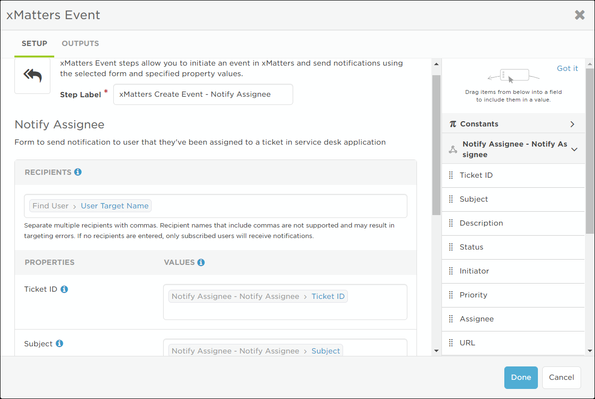Click the Assignee item in sidebar list

(x=513, y=319)
